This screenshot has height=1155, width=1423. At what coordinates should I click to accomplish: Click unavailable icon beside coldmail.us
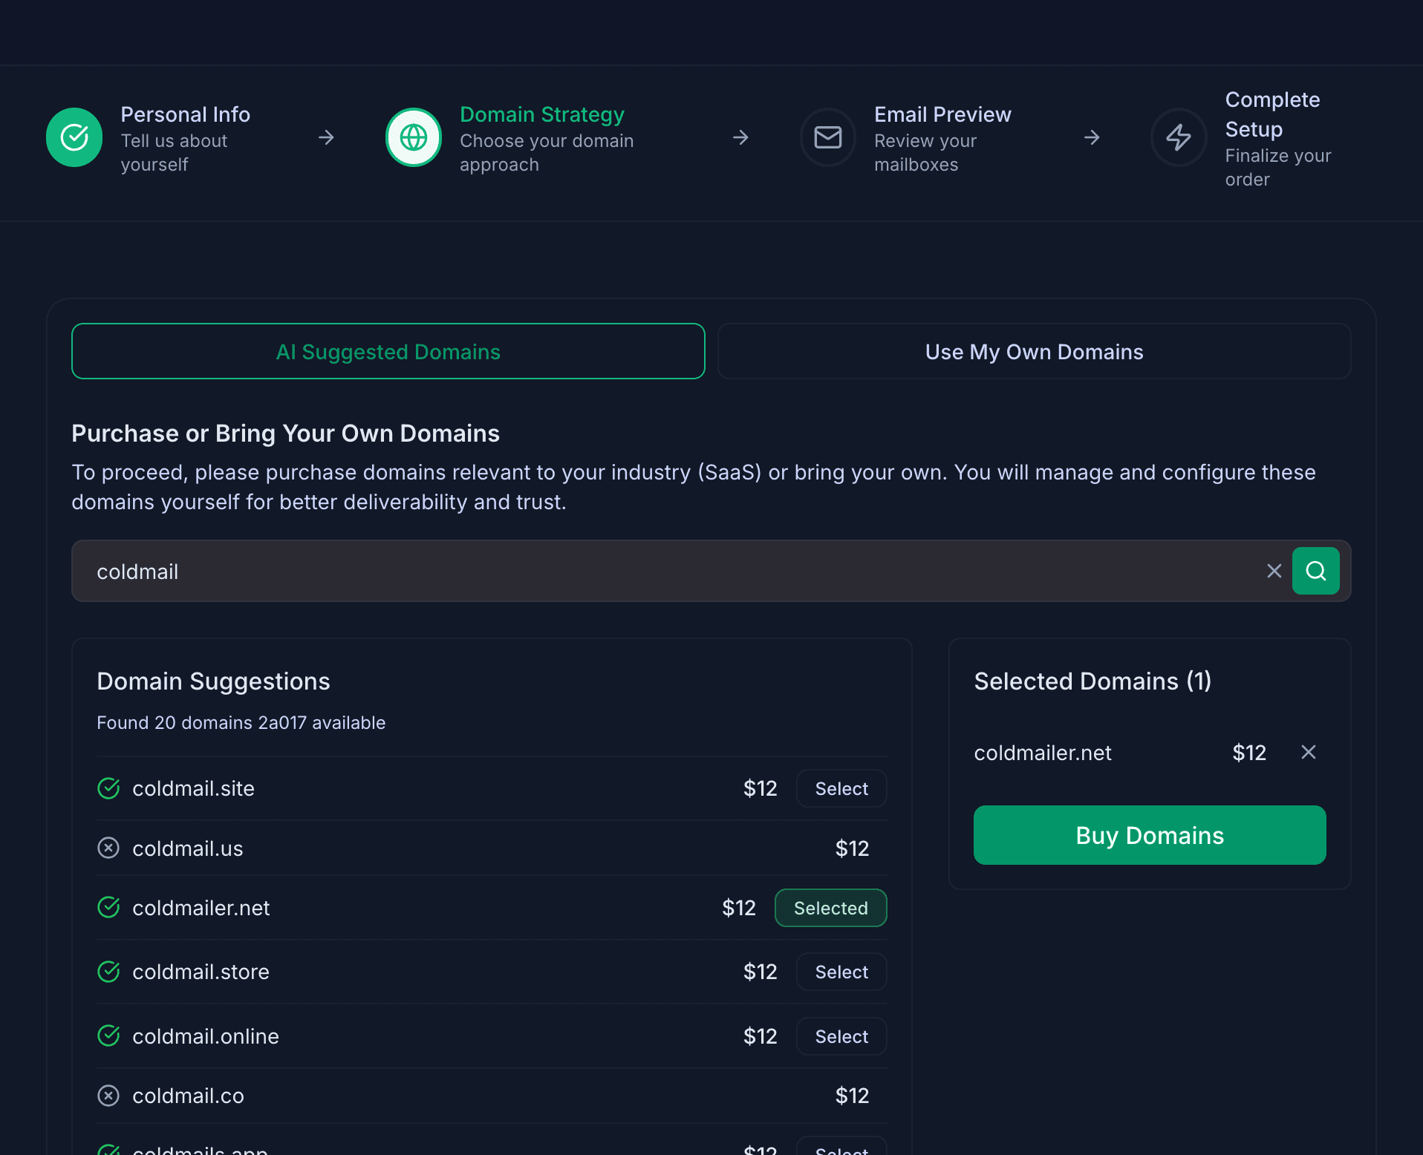108,848
